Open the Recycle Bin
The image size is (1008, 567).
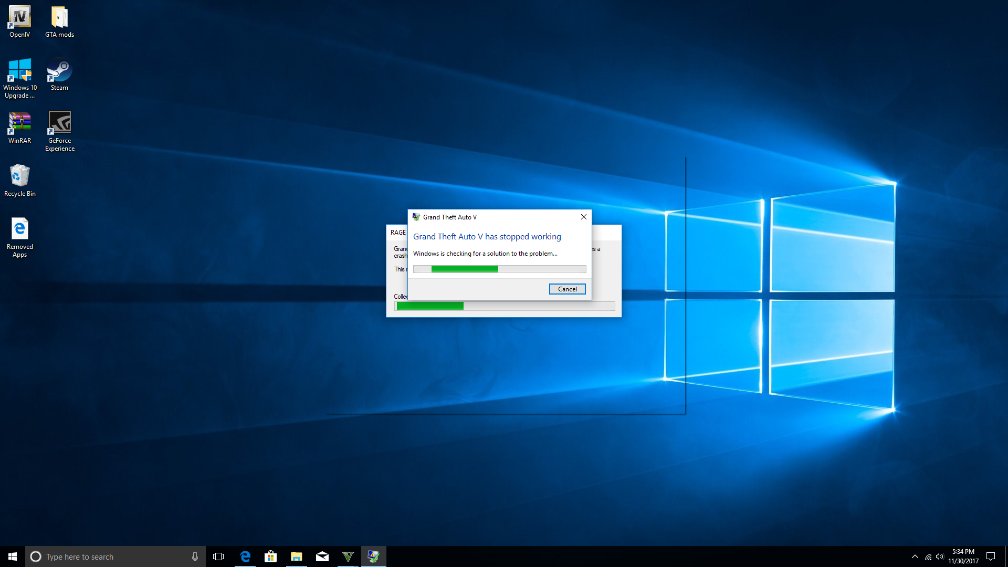(19, 180)
